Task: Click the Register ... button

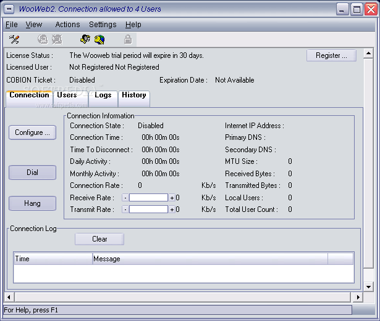Action: click(x=331, y=55)
